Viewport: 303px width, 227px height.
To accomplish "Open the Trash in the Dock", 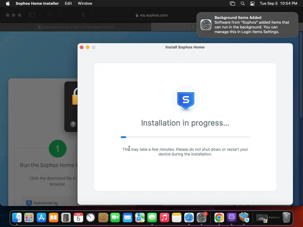I will pyautogui.click(x=286, y=218).
